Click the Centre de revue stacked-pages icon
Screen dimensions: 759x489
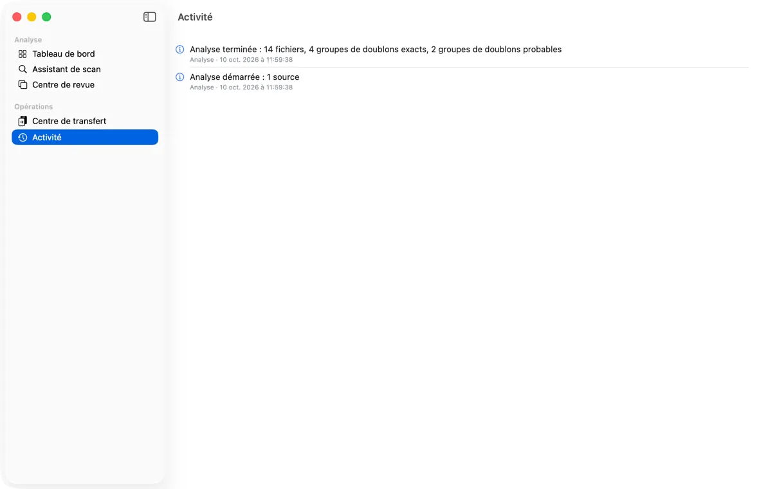click(x=23, y=85)
